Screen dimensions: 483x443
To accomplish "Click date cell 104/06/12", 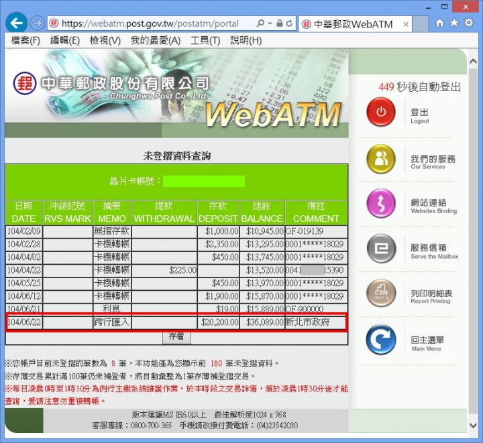I will tap(24, 296).
